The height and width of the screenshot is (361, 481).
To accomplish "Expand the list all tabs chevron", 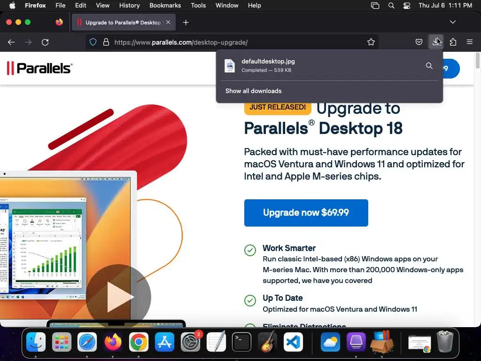I will click(x=452, y=22).
